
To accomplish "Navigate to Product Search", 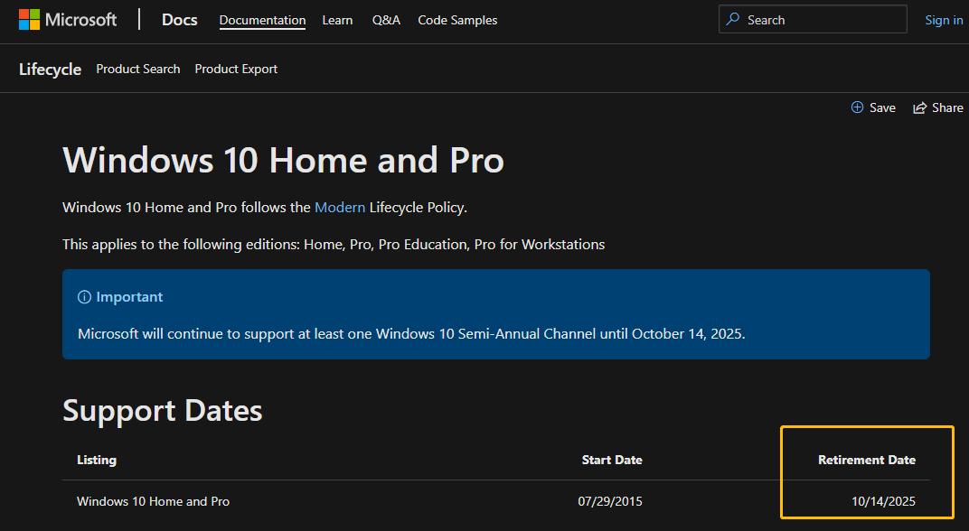I will click(138, 69).
